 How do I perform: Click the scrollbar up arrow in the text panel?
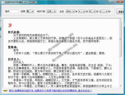[120, 20]
